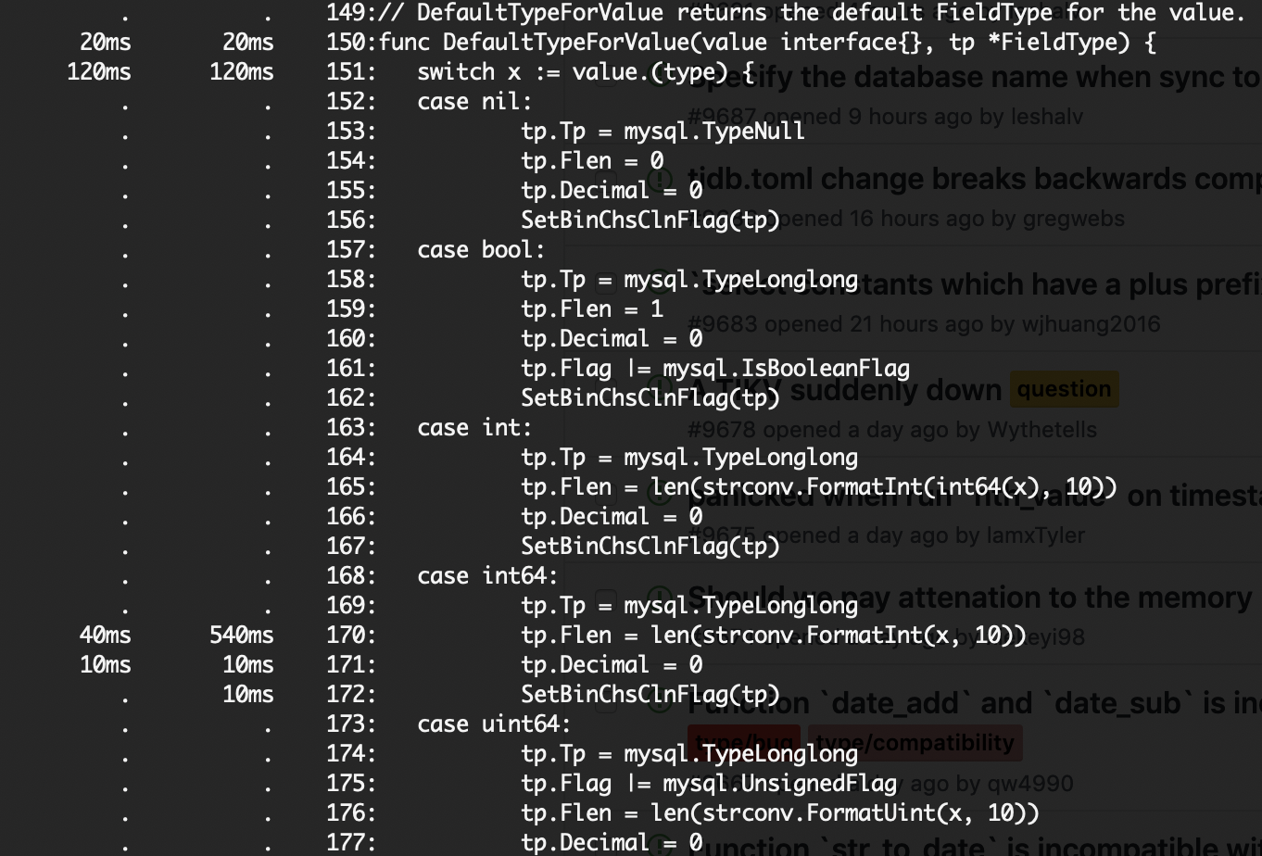
Task: Open author Wythetells link in background page
Action: (x=1042, y=430)
